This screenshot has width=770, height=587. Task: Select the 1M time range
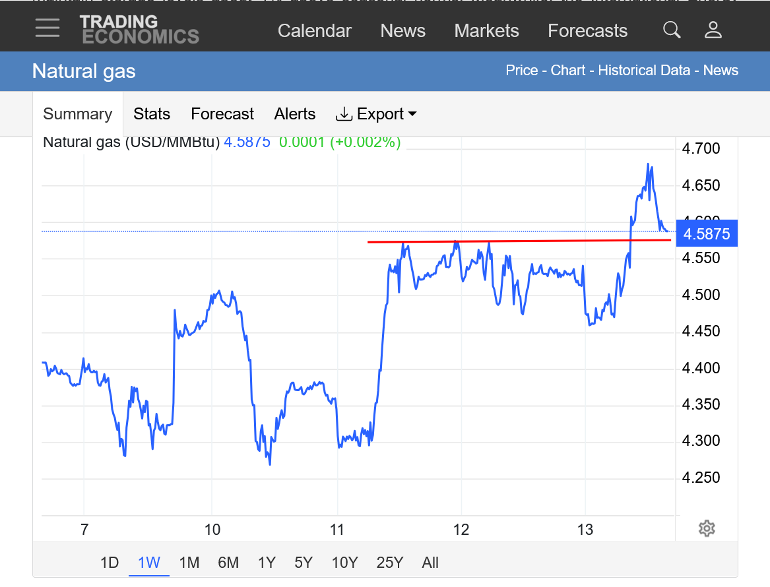point(189,563)
